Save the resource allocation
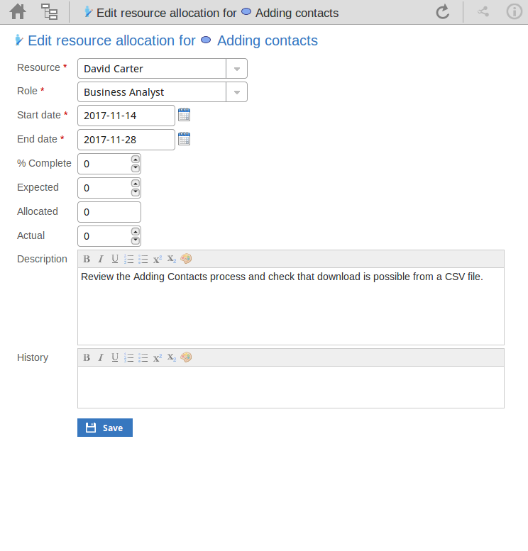Screen dimensions: 528x551 (x=105, y=428)
